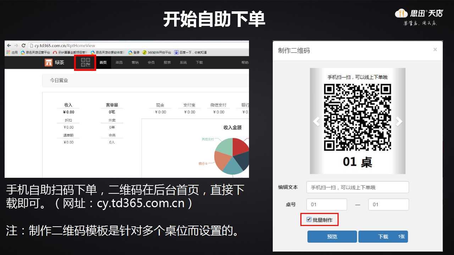Click the first 桌号 start input
Image resolution: width=454 pixels, height=255 pixels.
327,204
